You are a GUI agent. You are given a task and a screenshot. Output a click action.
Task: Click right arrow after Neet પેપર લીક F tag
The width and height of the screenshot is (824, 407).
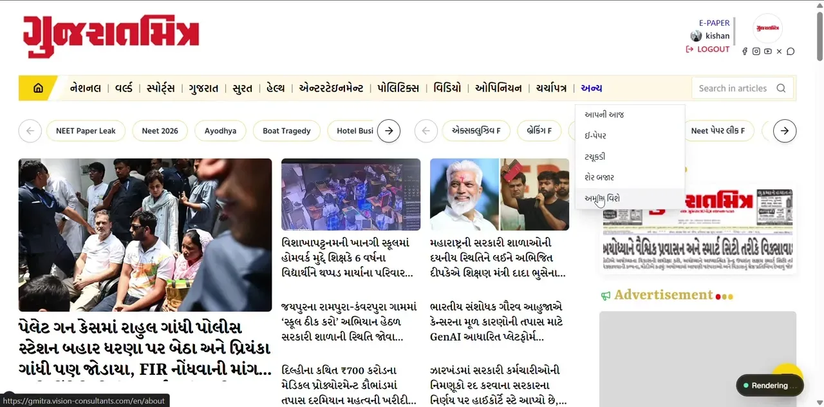(x=785, y=131)
